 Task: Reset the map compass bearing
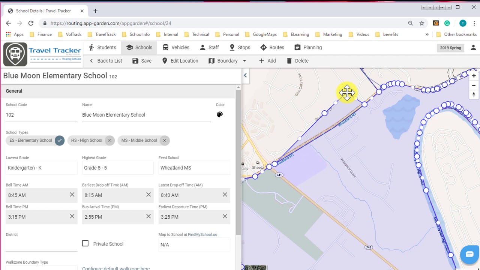click(x=474, y=94)
